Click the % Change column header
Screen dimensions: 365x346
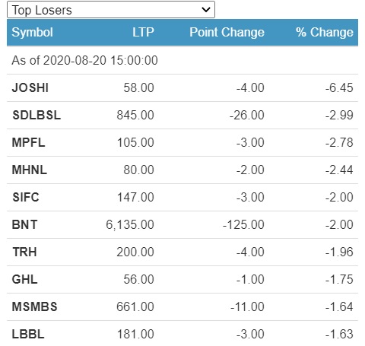325,32
